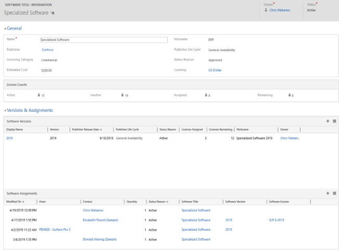Click lock icon beside Remaining count

290,95
